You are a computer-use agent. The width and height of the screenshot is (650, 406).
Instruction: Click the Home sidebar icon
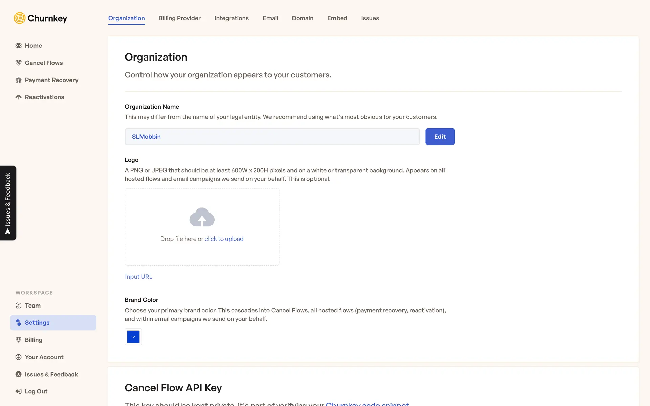tap(19, 46)
